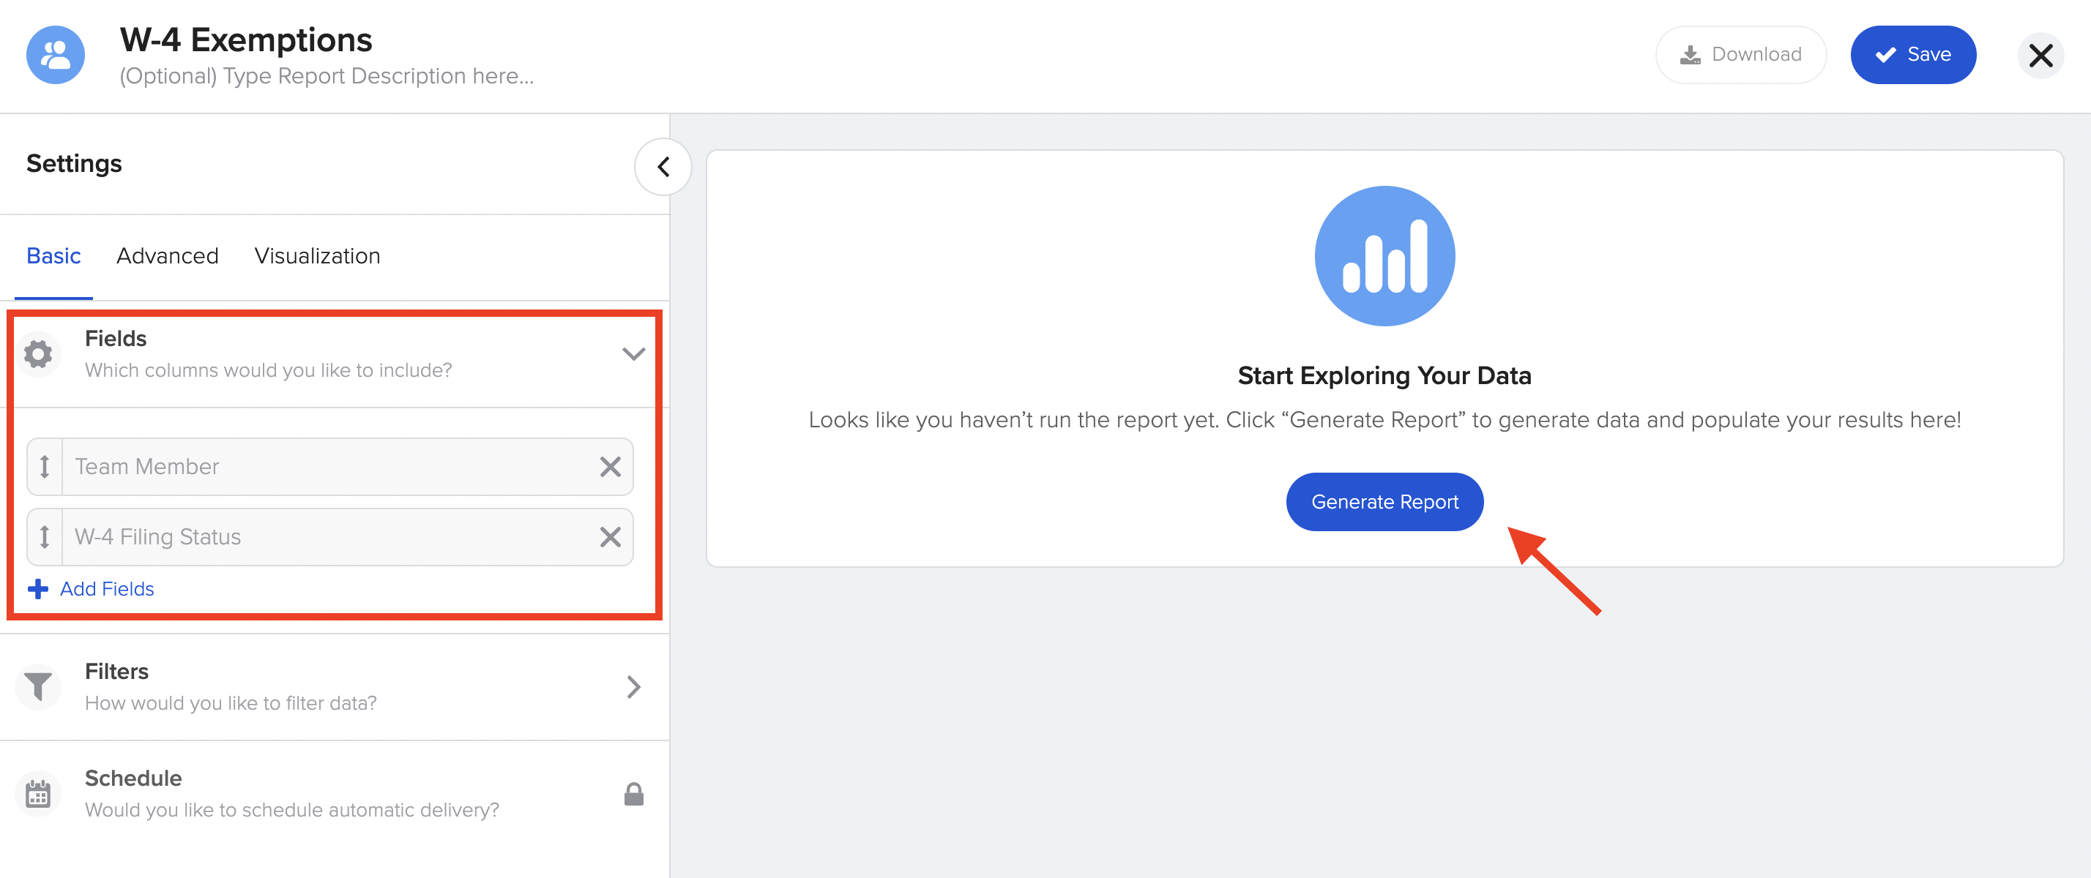
Task: Collapse the Settings side panel
Action: coord(663,167)
